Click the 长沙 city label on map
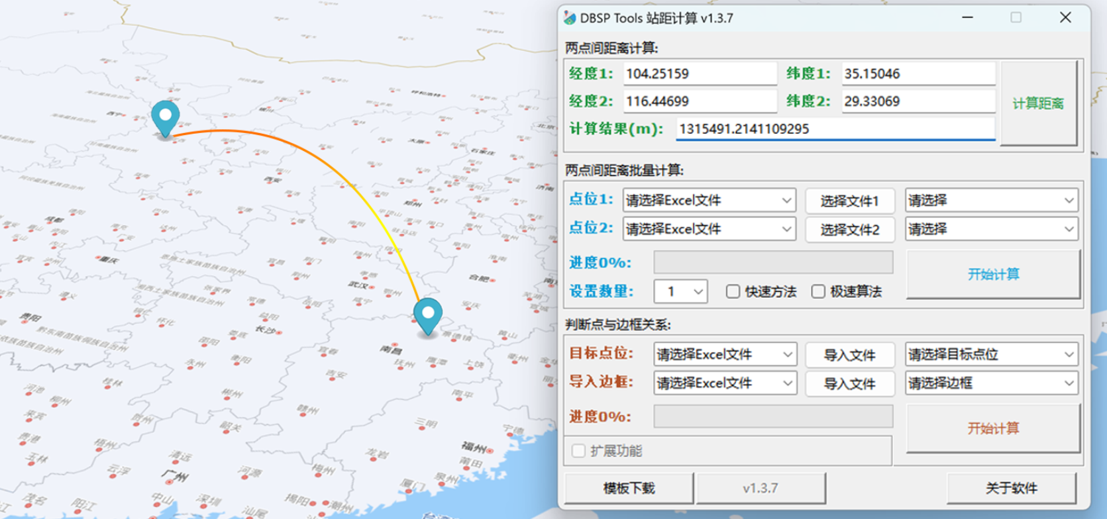 [265, 328]
